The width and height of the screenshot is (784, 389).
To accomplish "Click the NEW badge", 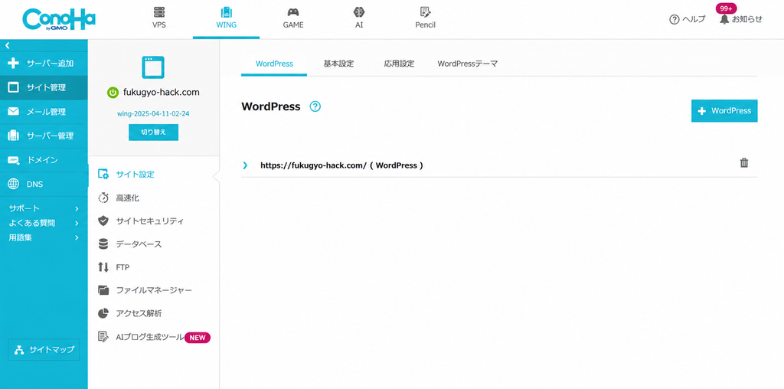I will pos(198,338).
